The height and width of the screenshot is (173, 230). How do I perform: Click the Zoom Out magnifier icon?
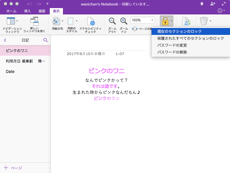point(112,21)
